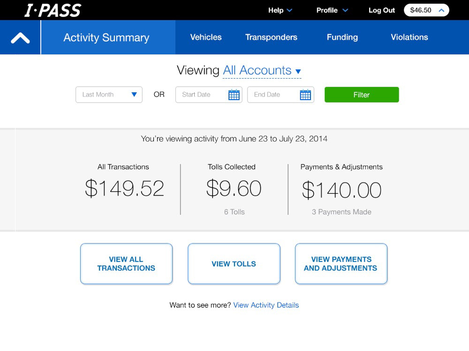This screenshot has height=351, width=469.
Task: Go to the Vehicles tab
Action: [206, 37]
